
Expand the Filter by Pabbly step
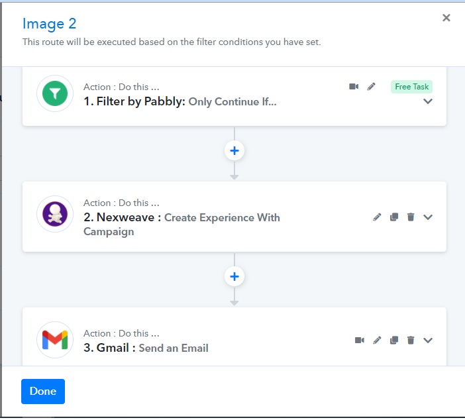click(428, 101)
